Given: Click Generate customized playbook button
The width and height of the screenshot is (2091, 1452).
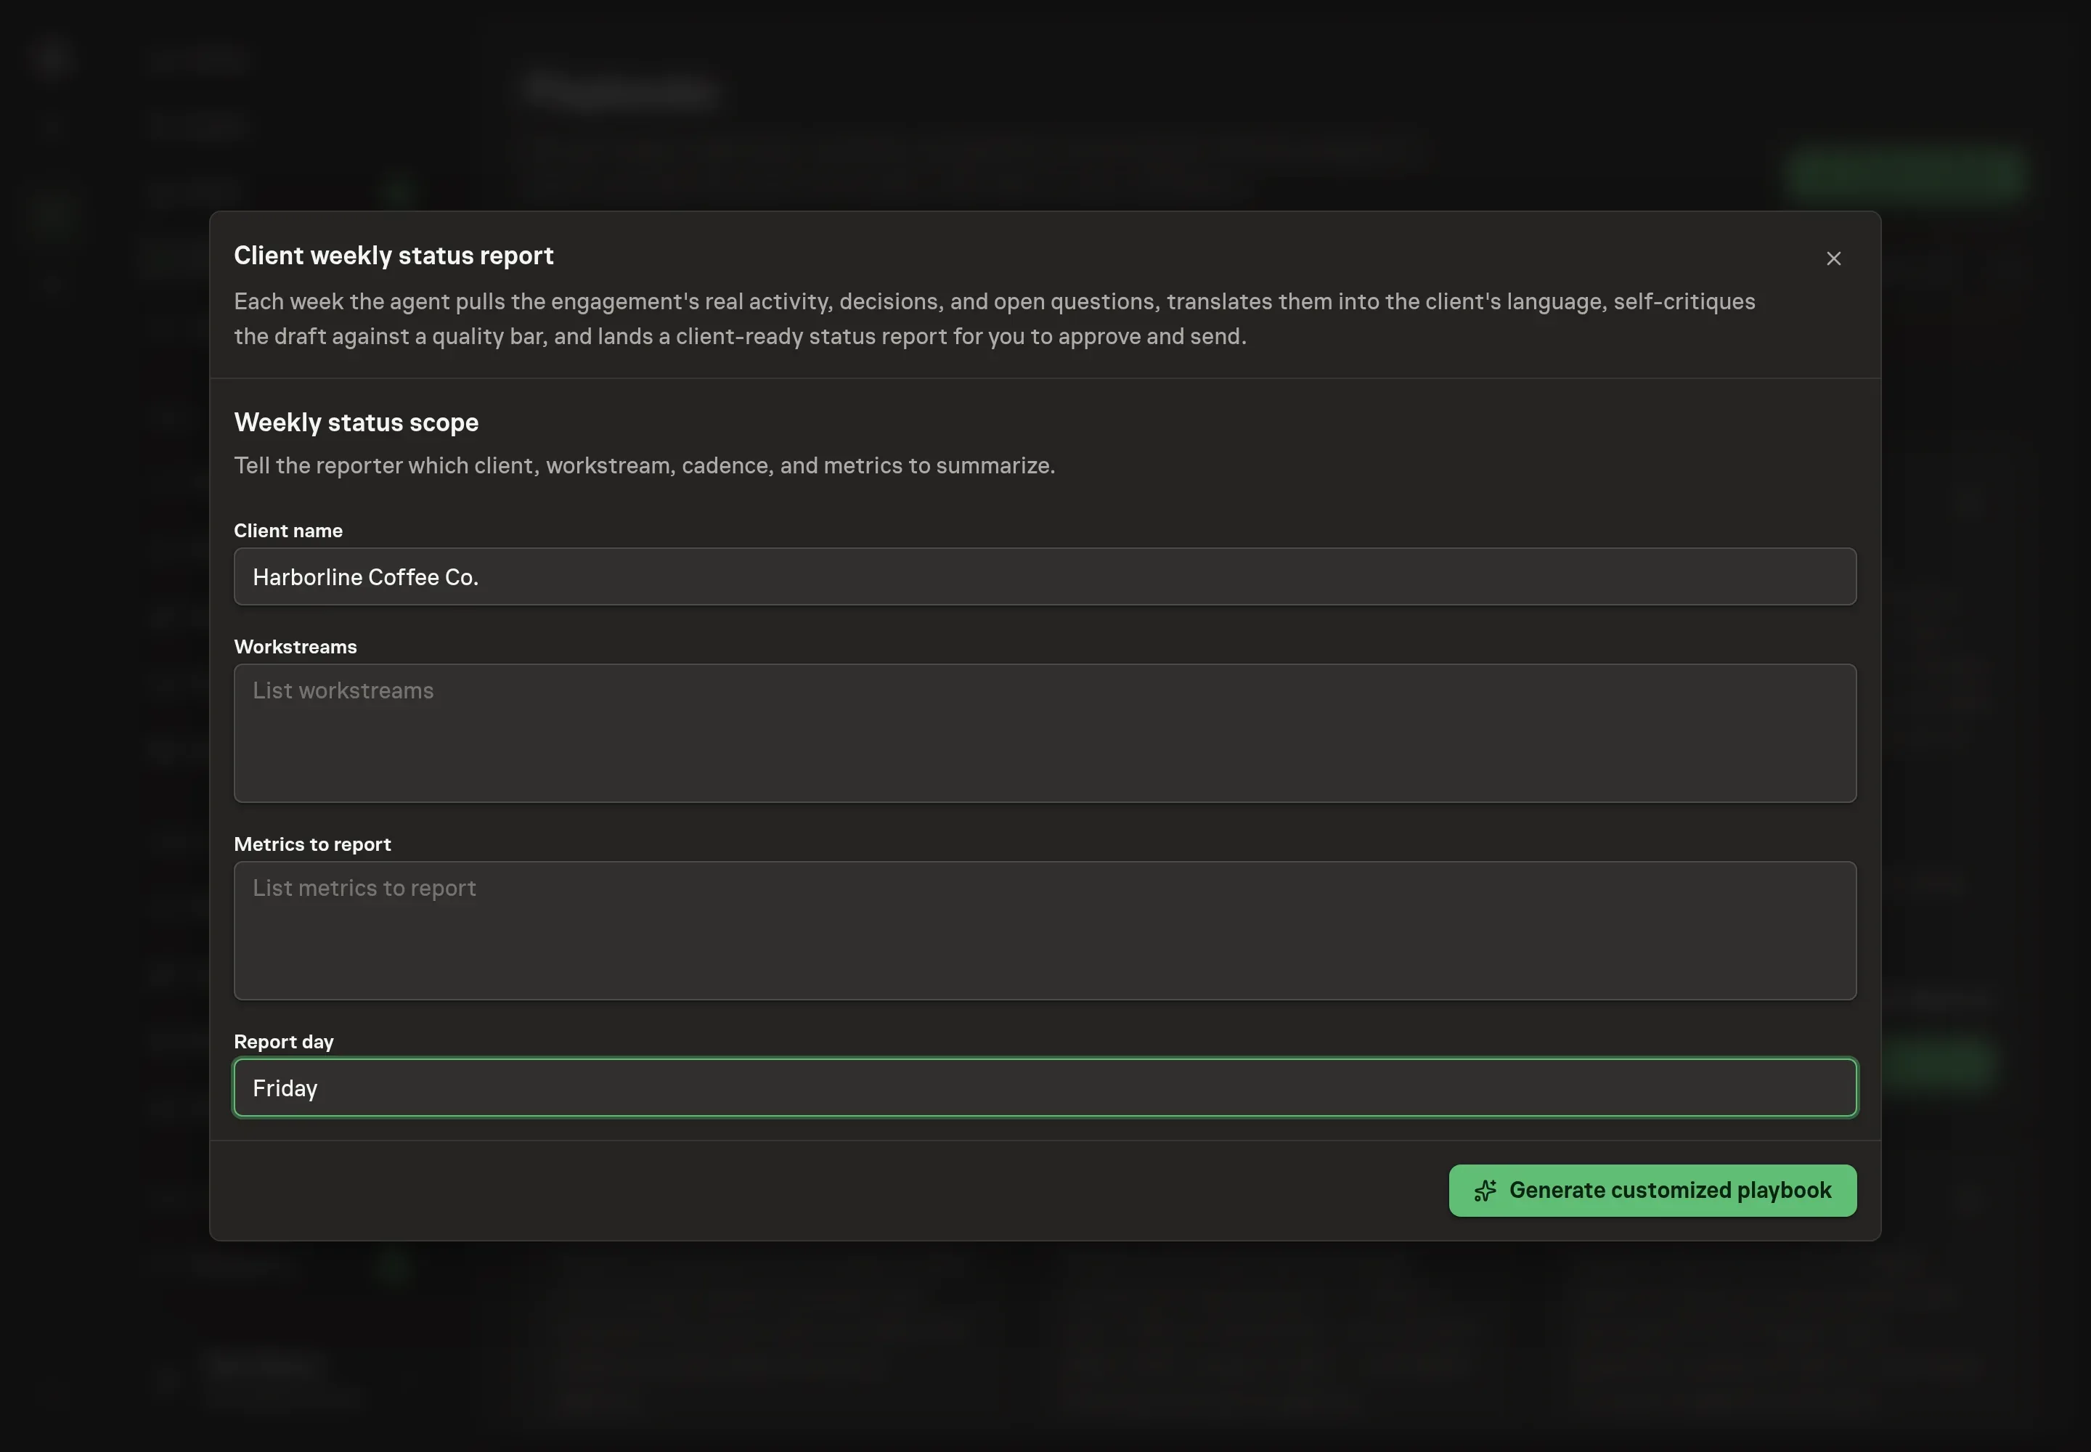Looking at the screenshot, I should (1652, 1190).
